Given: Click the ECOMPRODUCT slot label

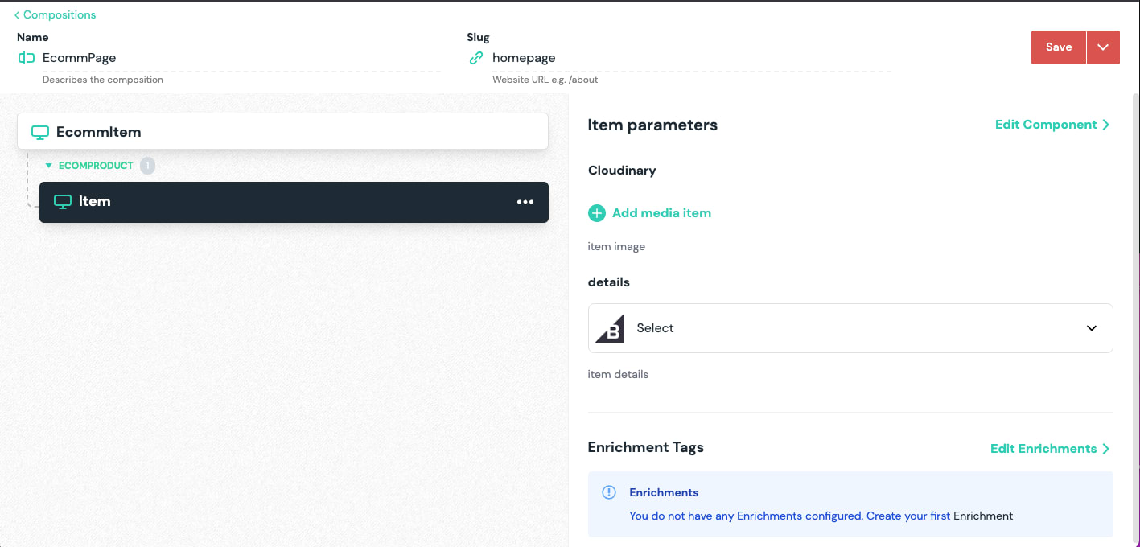Looking at the screenshot, I should (x=96, y=166).
